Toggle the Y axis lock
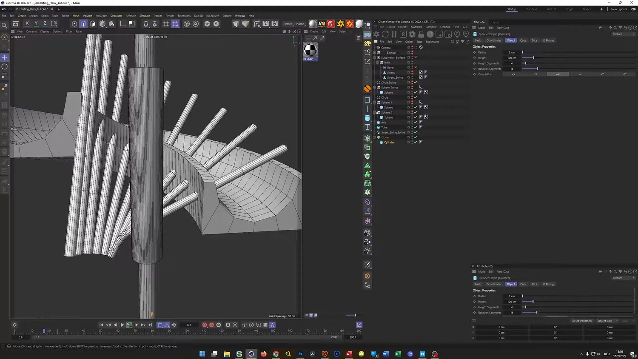Screen dimensions: 638x359 click(36, 24)
